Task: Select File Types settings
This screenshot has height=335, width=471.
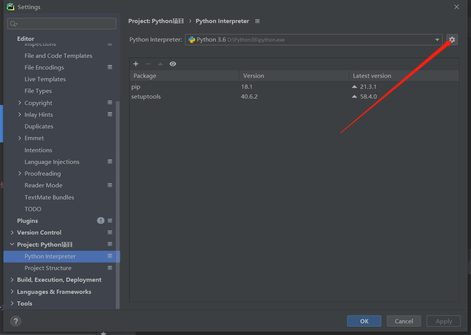Action: point(38,91)
